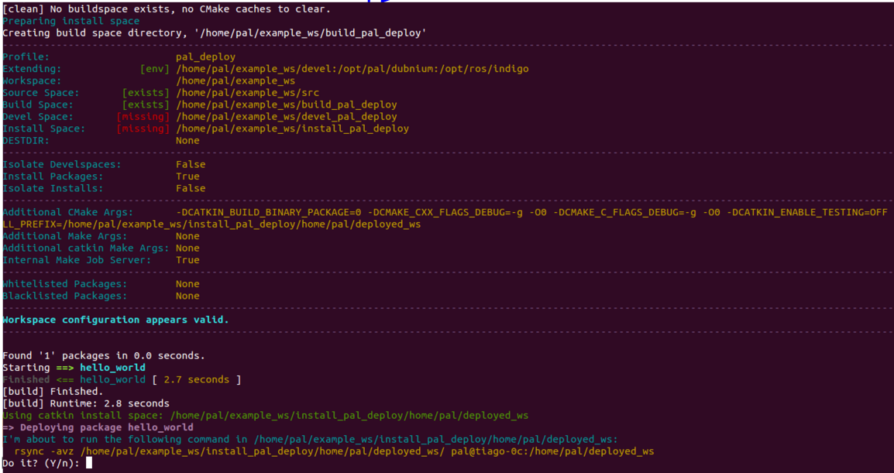Click the 'Internal Make Job Server:' label
Image resolution: width=894 pixels, height=473 pixels.
click(77, 260)
